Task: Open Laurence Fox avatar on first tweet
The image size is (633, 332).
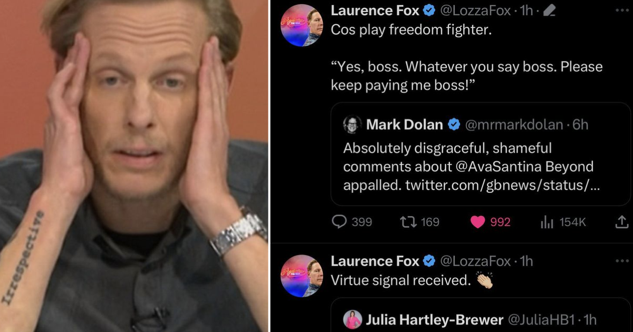Action: [x=301, y=26]
